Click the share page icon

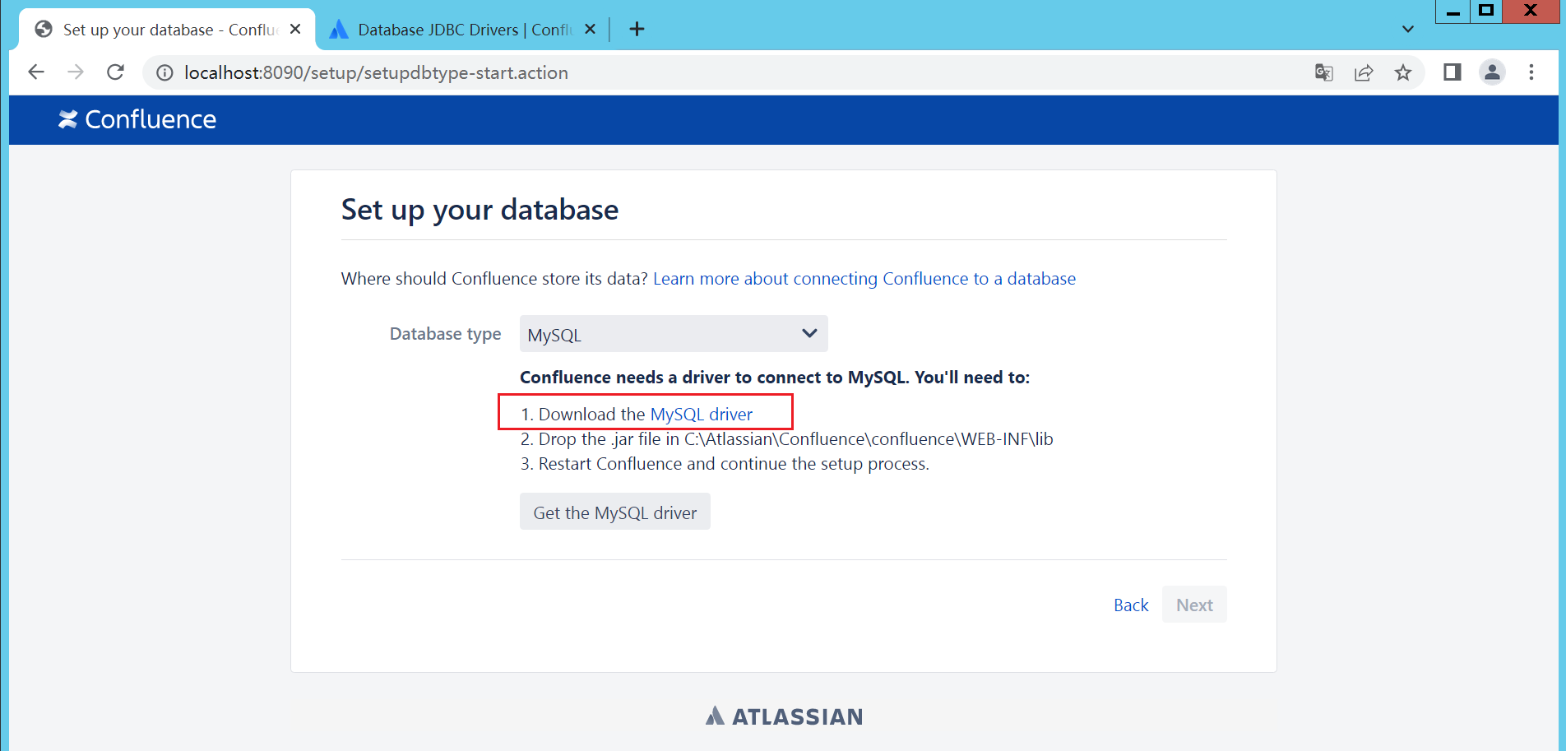click(x=1364, y=72)
